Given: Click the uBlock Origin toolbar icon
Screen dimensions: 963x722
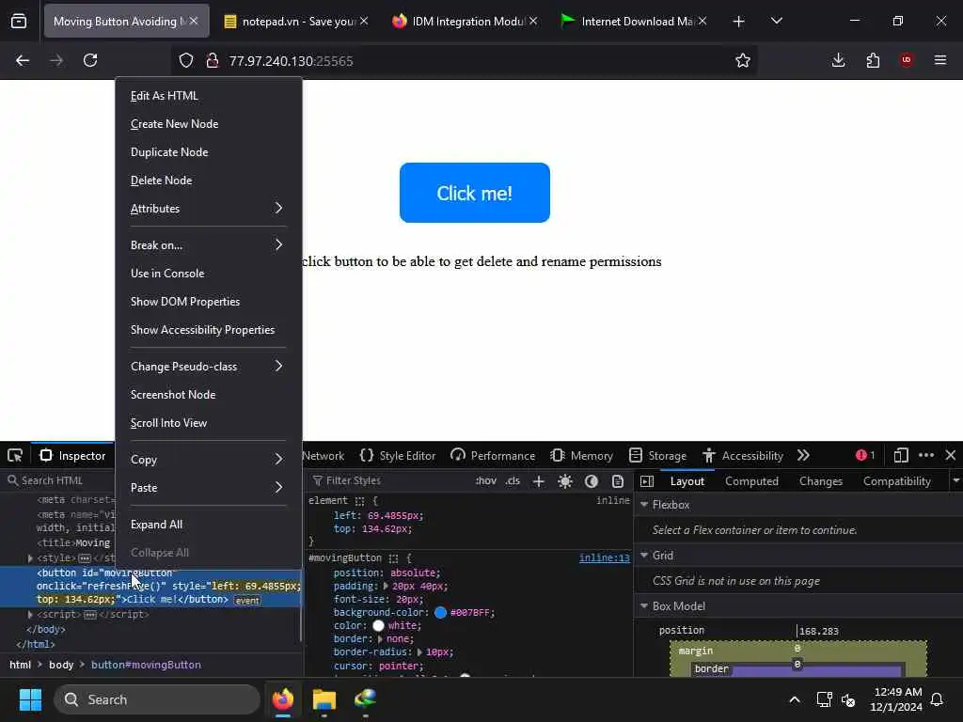Looking at the screenshot, I should [x=907, y=60].
